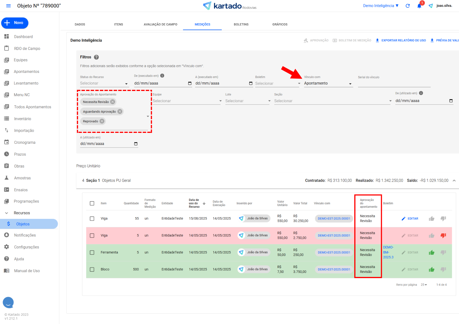Open the DEMO-BM-2025.3 boletim link
Viewport: 459px width, 324px height.
(x=388, y=252)
